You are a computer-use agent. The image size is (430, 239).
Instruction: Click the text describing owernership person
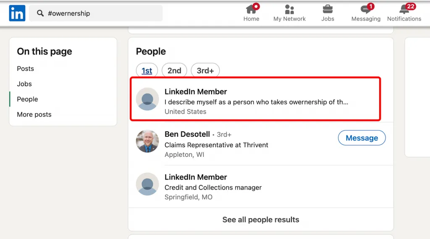257,102
